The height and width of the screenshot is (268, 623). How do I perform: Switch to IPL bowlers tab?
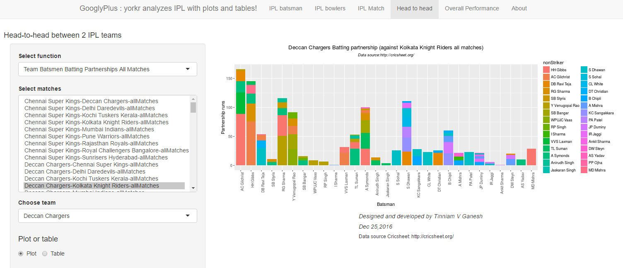[330, 8]
